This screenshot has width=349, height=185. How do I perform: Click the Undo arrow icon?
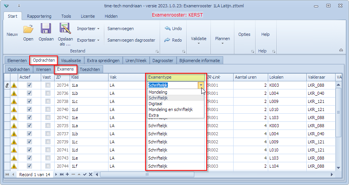(x=167, y=29)
